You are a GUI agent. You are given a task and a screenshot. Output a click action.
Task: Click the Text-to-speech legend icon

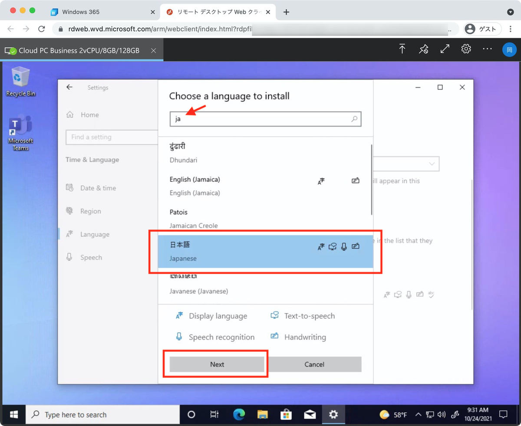click(274, 315)
